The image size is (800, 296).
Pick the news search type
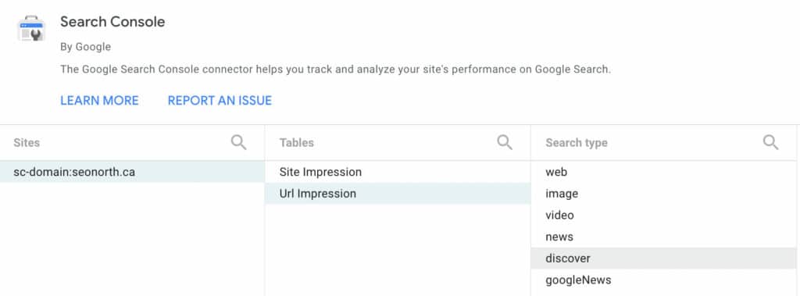tap(663, 237)
